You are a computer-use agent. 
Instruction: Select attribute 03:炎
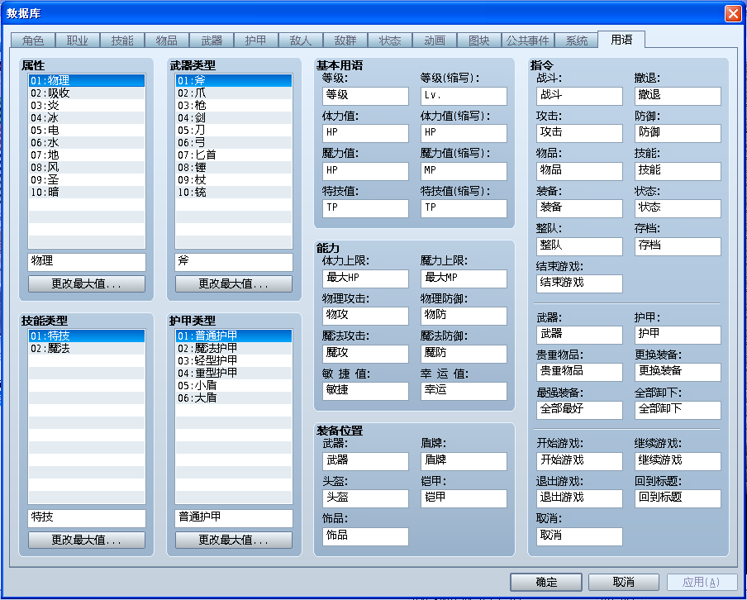[87, 105]
